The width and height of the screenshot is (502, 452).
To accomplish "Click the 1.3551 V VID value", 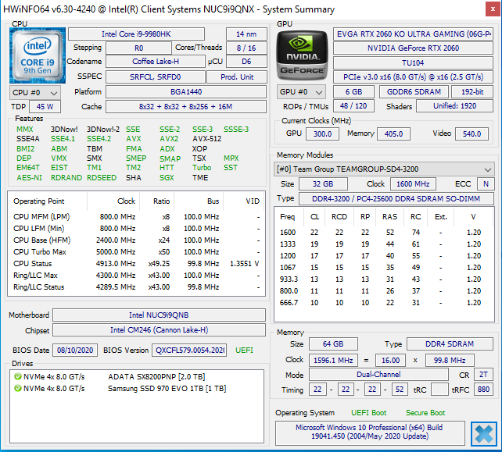I will 244,264.
